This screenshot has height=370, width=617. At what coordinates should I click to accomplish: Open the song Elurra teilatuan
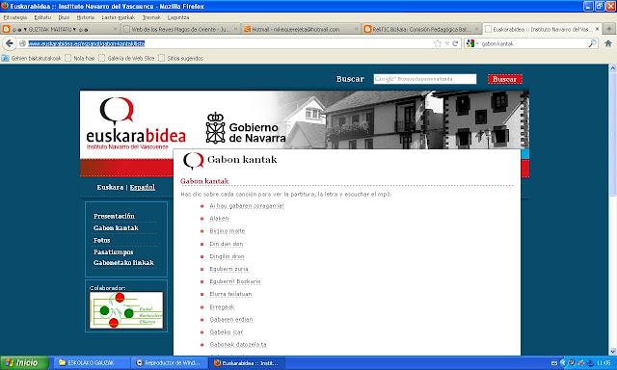(230, 294)
